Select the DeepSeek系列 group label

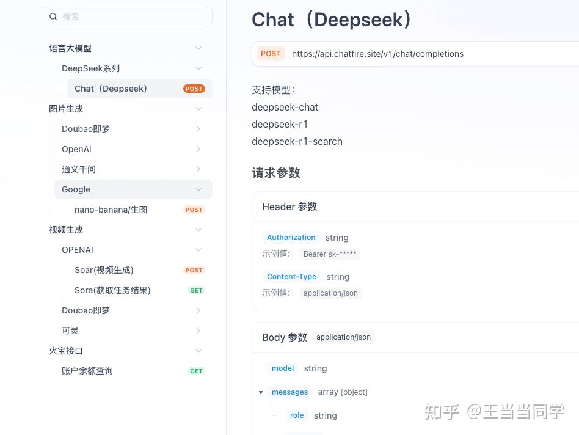pyautogui.click(x=90, y=68)
